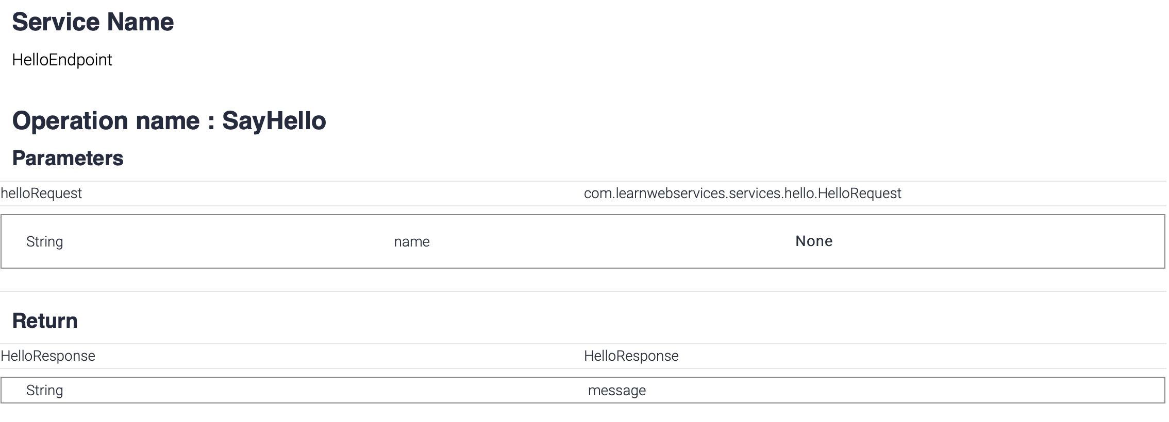
Task: Click the Return section heading
Action: point(45,321)
